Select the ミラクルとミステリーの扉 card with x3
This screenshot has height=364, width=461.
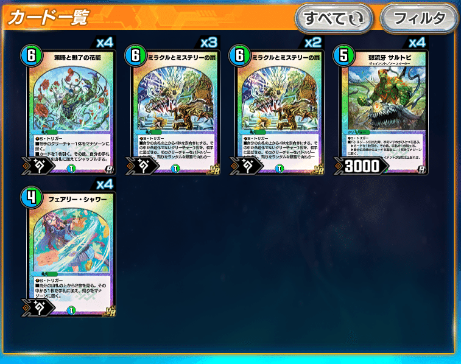click(x=173, y=110)
